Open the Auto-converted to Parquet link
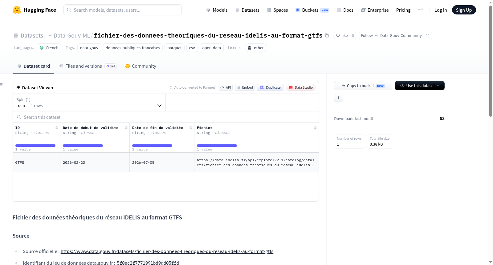This screenshot has width=493, height=265. click(194, 87)
